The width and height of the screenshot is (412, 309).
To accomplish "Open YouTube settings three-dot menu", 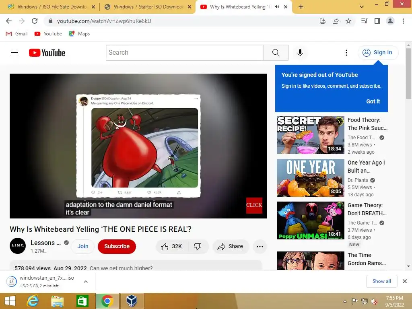I will click(x=346, y=53).
